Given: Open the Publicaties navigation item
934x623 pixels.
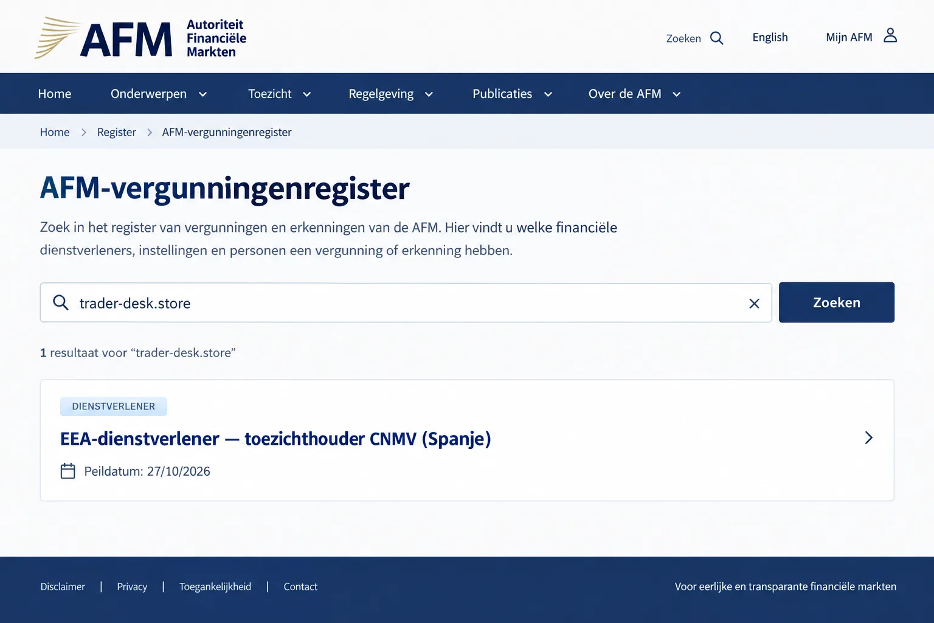Looking at the screenshot, I should coord(502,94).
